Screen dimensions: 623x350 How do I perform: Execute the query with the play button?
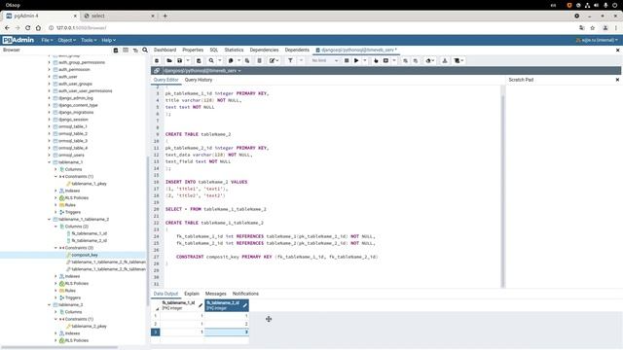tap(356, 60)
